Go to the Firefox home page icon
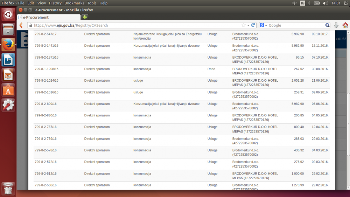 (x=345, y=25)
